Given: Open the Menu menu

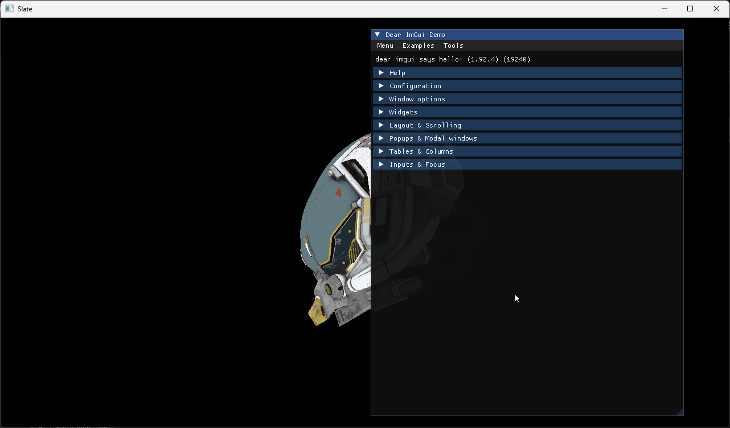Looking at the screenshot, I should tap(385, 46).
